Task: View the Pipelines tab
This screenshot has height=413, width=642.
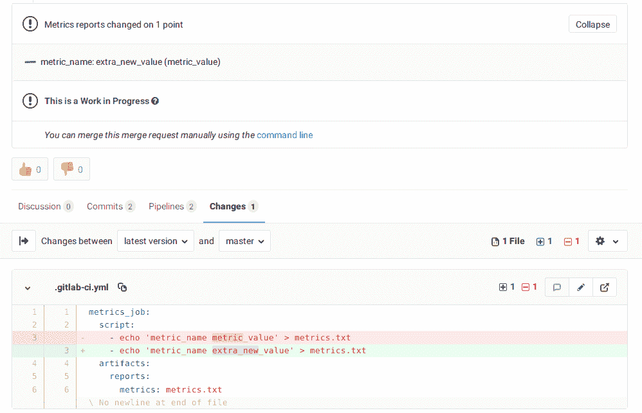Action: [172, 207]
